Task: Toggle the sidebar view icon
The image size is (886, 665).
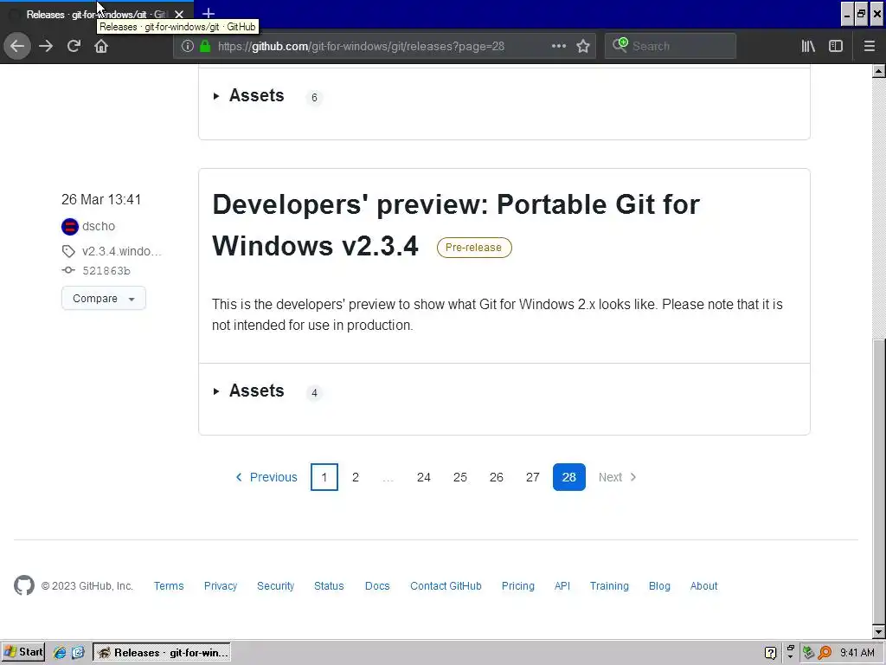Action: click(836, 46)
